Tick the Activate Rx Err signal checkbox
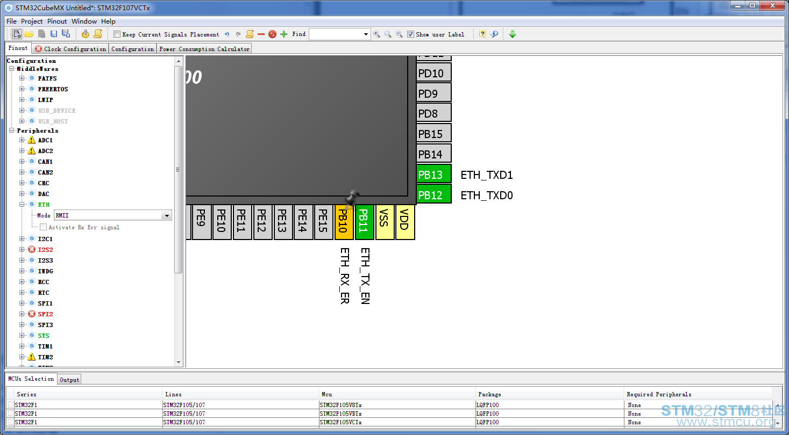 [44, 227]
